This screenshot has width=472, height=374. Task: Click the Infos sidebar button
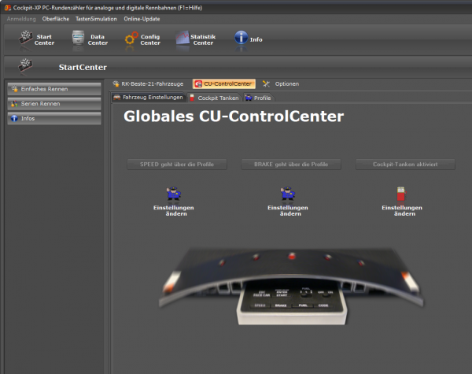tap(54, 118)
